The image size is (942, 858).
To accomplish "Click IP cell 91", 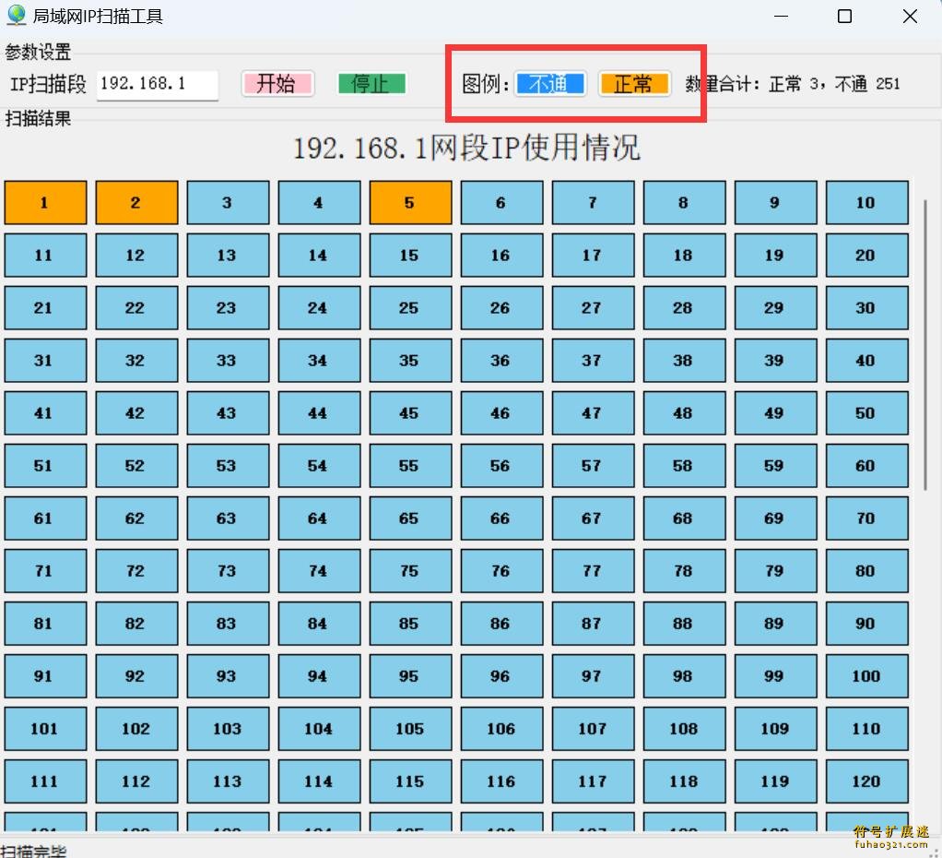I will [45, 676].
